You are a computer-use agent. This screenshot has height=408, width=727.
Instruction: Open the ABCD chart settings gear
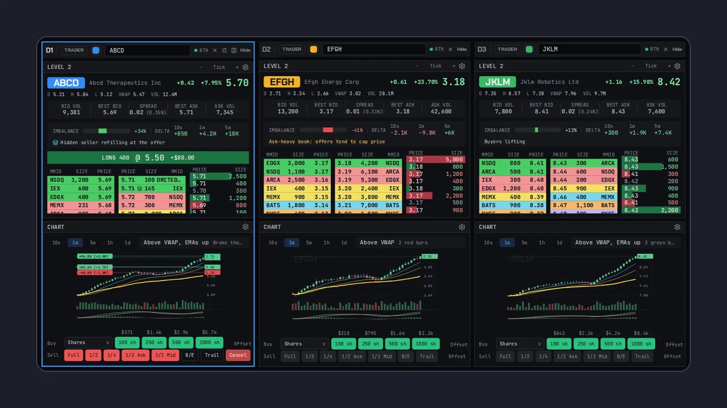tap(245, 227)
